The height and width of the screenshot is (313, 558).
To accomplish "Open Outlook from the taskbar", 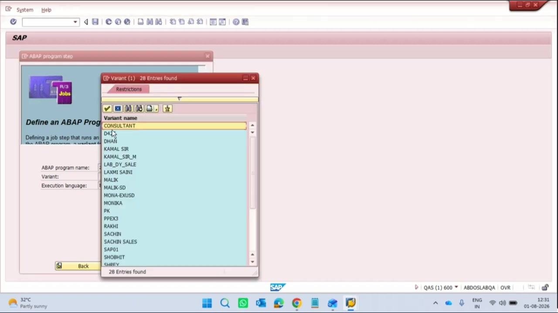I will [x=261, y=303].
